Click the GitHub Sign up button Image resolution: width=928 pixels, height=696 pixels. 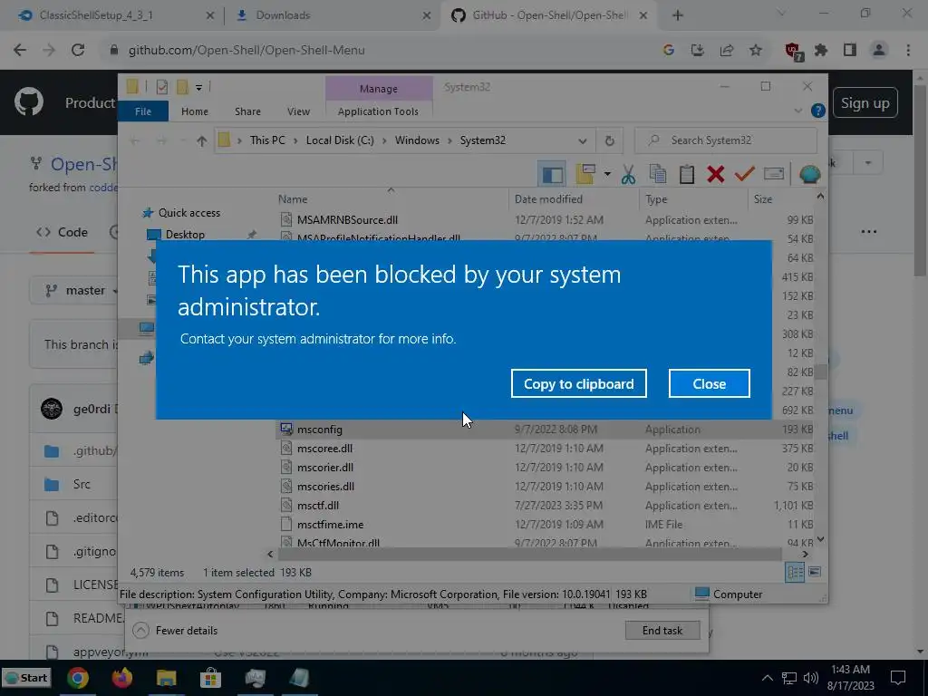pyautogui.click(x=865, y=103)
